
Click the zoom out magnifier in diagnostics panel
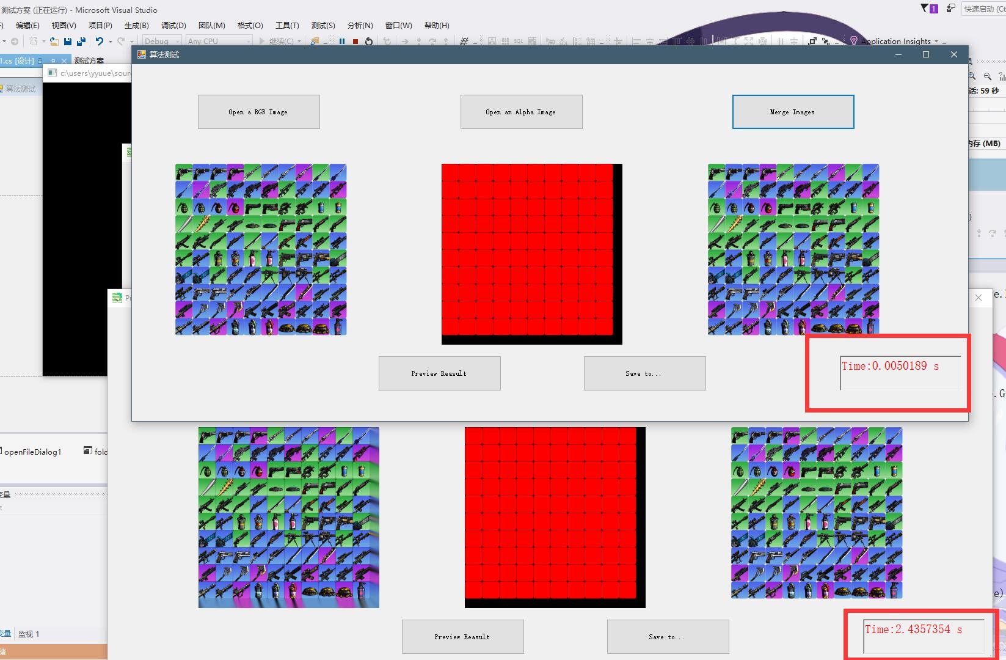tap(988, 76)
